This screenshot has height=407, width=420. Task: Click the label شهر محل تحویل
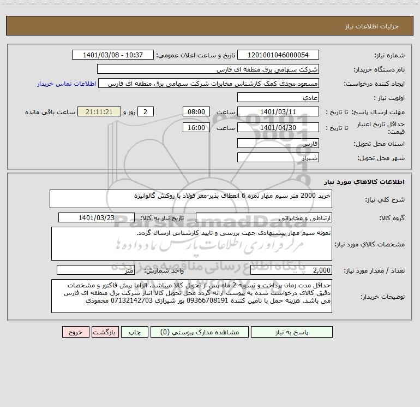click(381, 158)
